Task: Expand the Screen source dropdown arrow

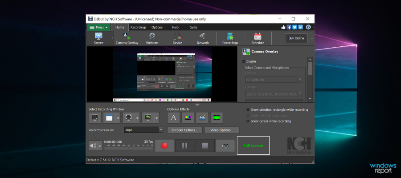Action: point(112,39)
